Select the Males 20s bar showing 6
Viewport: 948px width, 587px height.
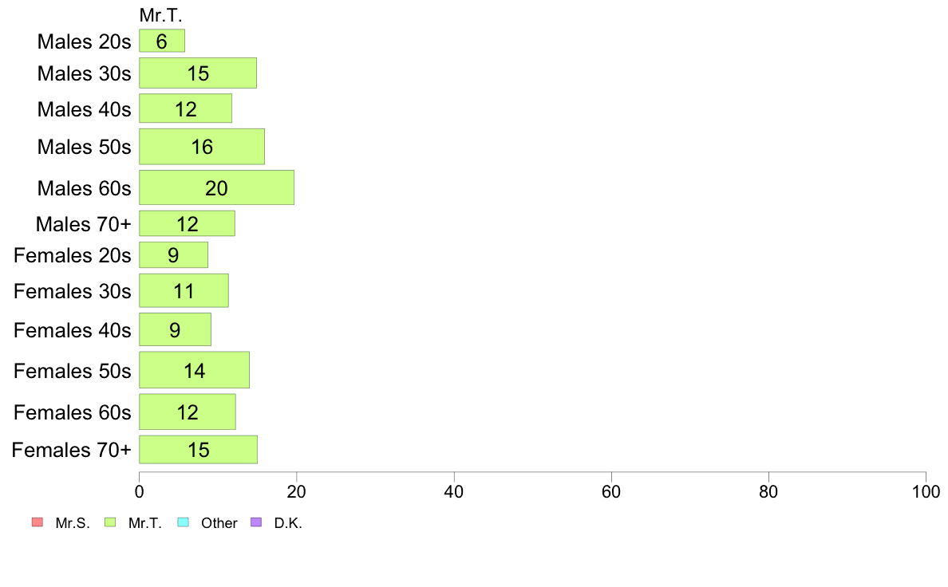coord(162,41)
